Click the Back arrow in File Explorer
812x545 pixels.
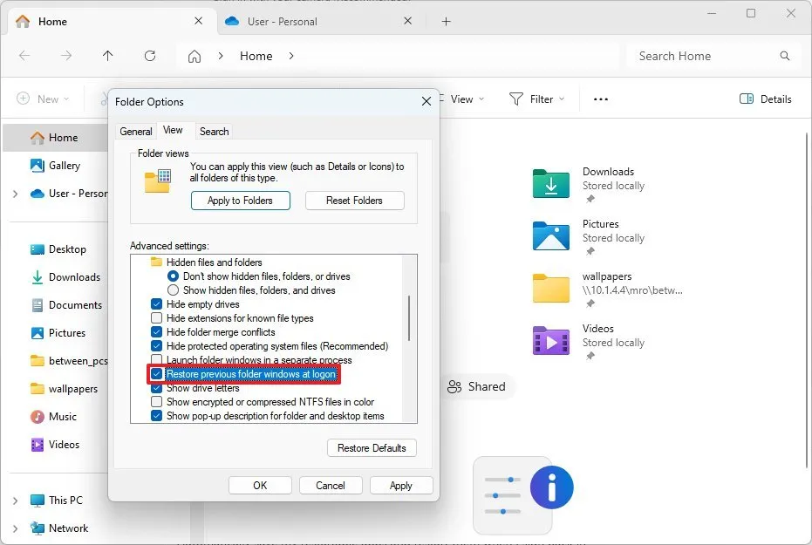click(x=24, y=56)
